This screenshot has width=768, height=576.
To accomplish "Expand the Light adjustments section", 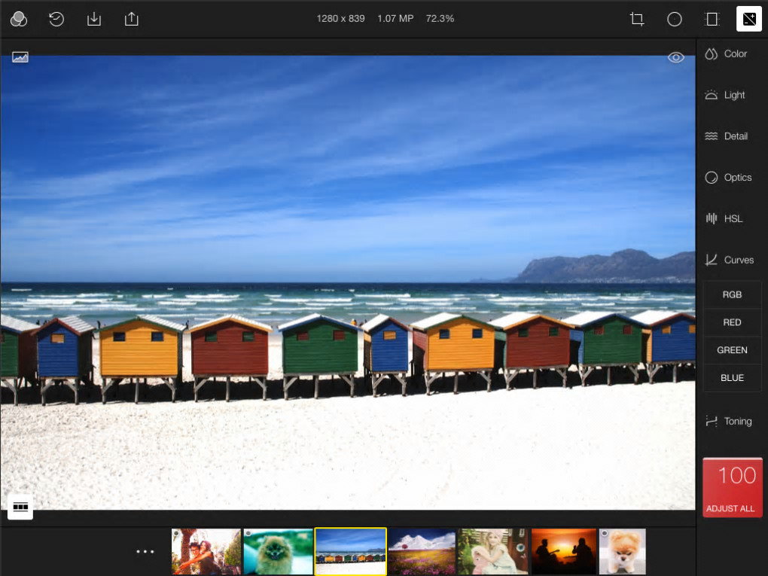I will pyautogui.click(x=725, y=96).
